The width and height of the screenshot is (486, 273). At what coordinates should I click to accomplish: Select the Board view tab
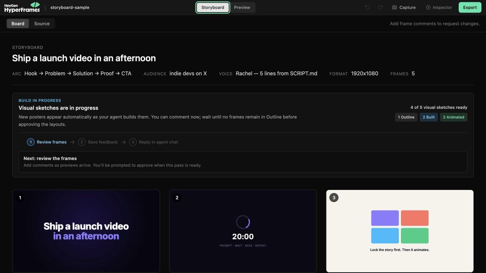point(18,24)
